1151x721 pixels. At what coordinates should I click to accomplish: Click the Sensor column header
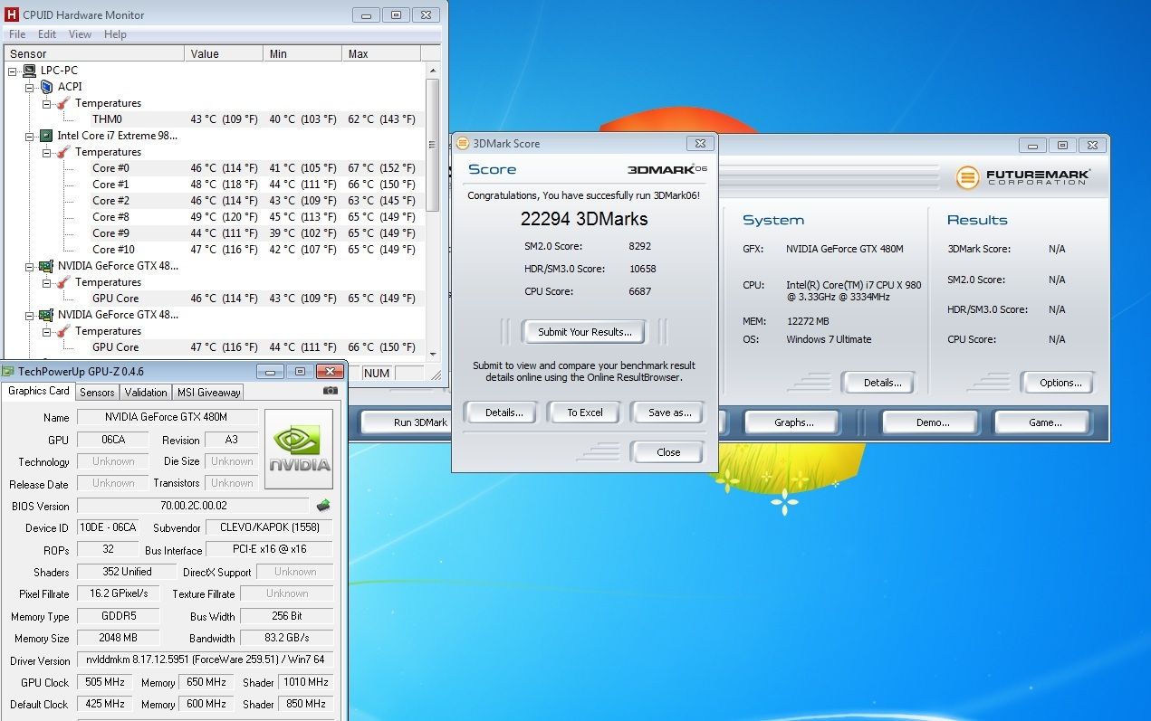point(93,54)
